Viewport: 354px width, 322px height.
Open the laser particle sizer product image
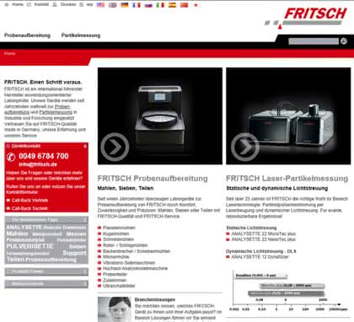[288, 115]
